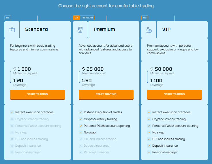Click the X icon beside Standard Personal manager
This screenshot has width=212, height=164.
click(x=12, y=152)
